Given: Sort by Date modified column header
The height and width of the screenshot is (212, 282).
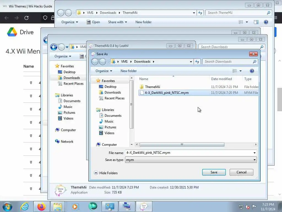Looking at the screenshot, I should click(x=221, y=79).
